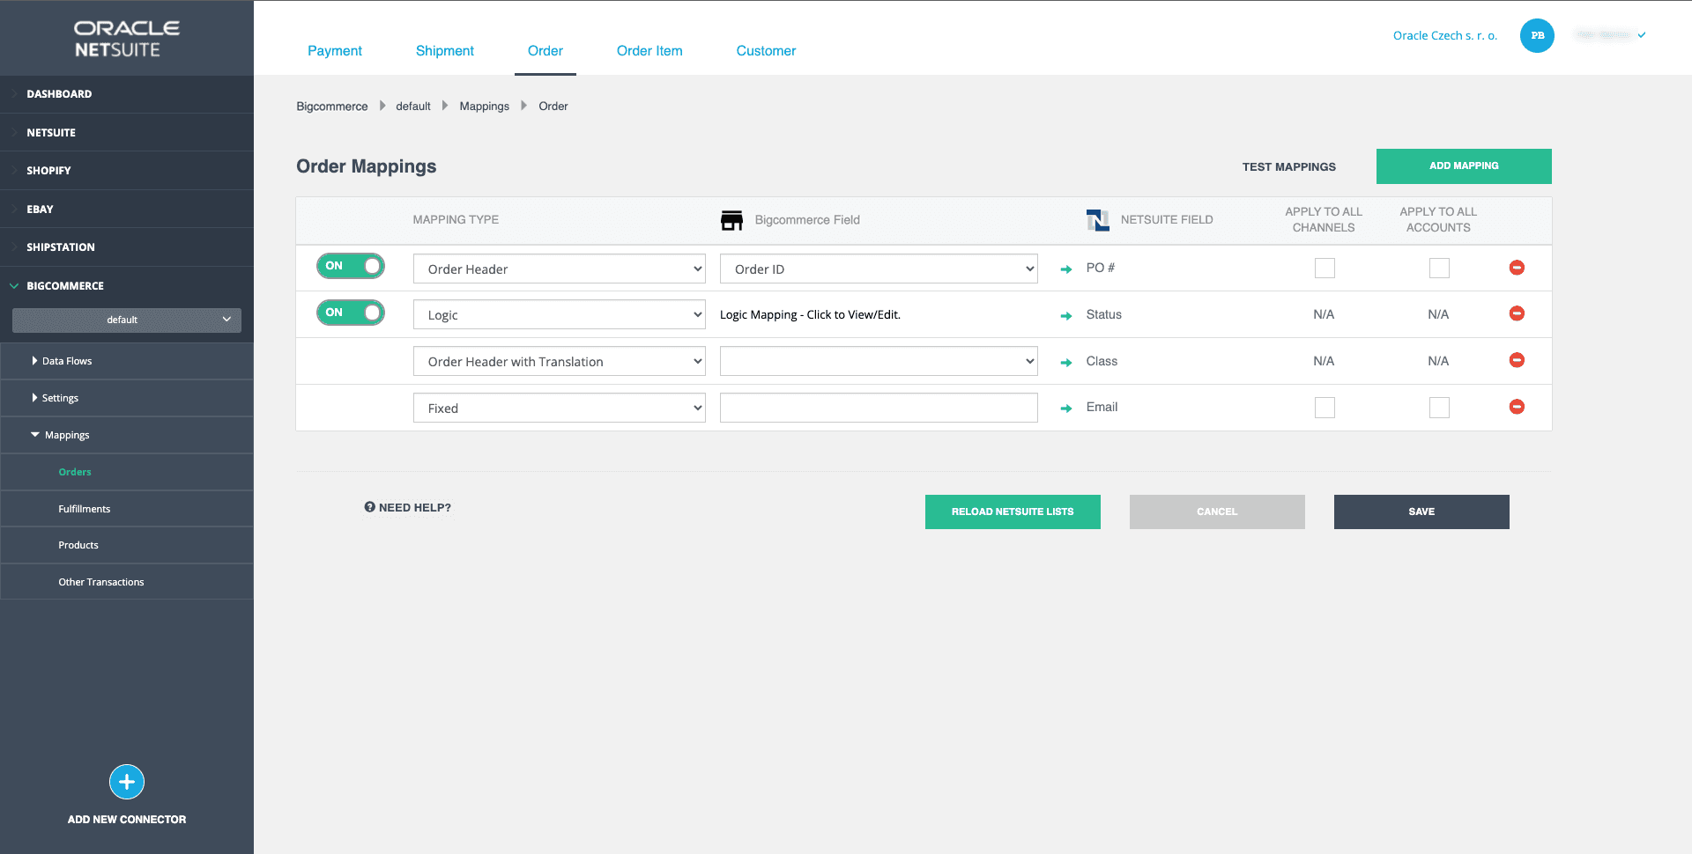Select the Order tab
This screenshot has width=1692, height=854.
pos(545,51)
